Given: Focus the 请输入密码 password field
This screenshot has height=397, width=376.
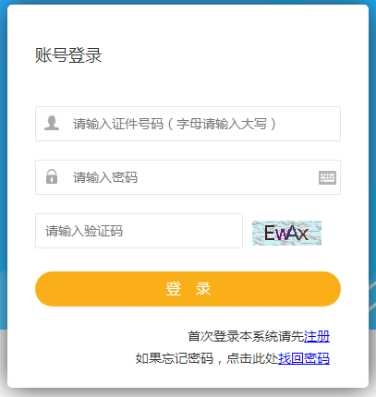Looking at the screenshot, I should [188, 177].
